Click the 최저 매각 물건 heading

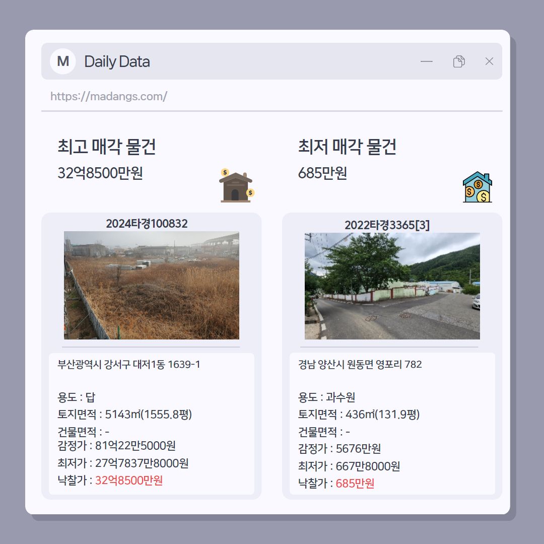click(347, 147)
